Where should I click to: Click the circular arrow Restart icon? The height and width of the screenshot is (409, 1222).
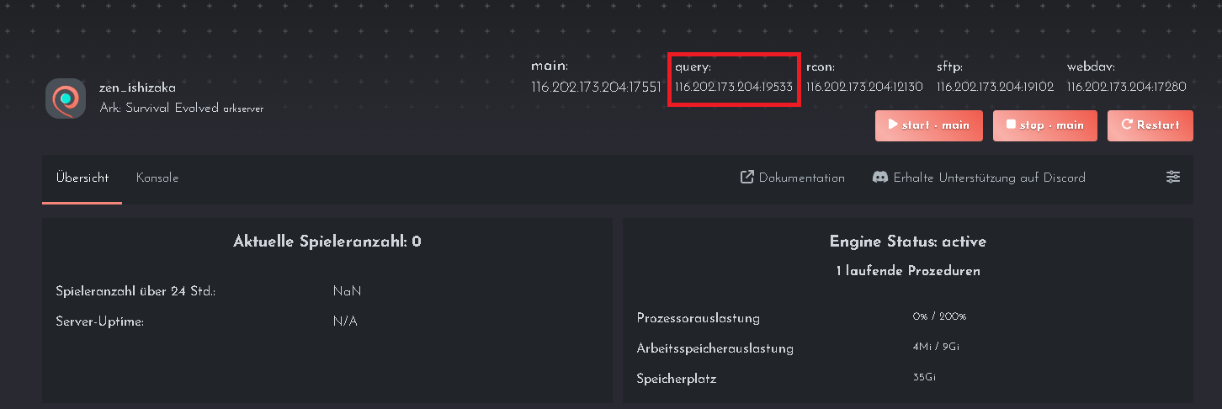(1126, 125)
